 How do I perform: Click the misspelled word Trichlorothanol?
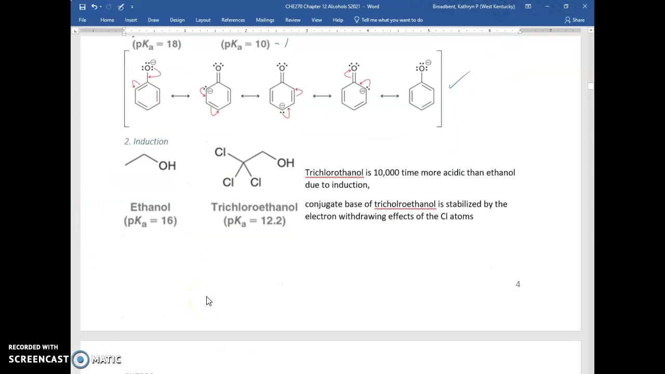334,172
